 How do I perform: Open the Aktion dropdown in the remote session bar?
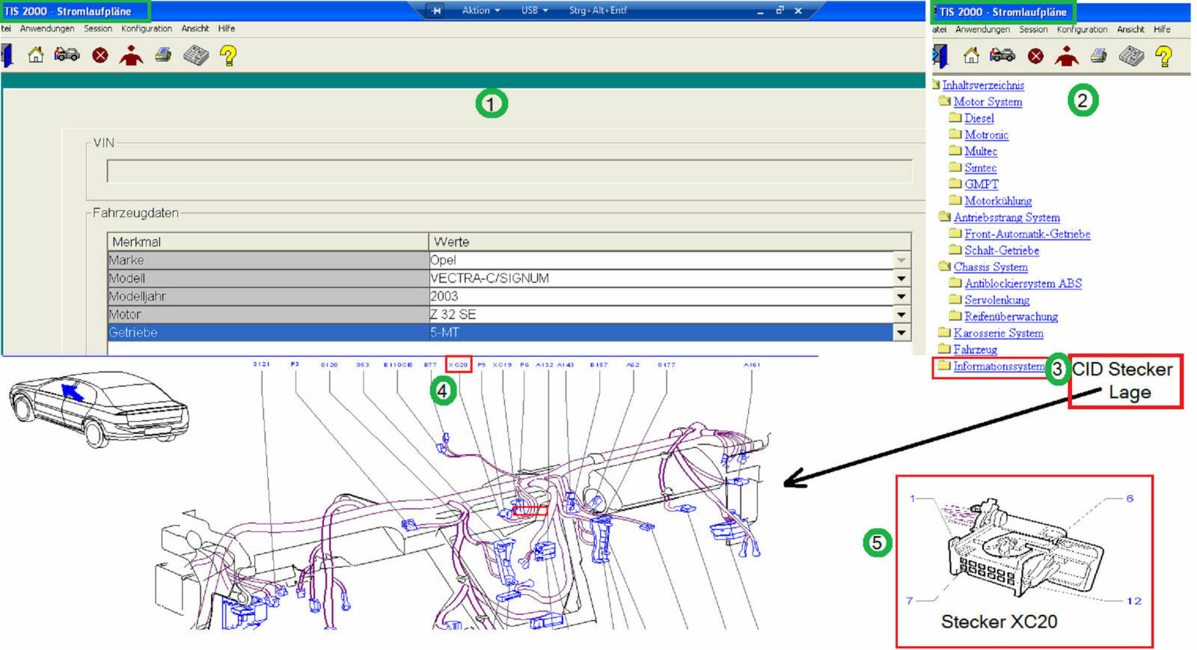coord(480,10)
